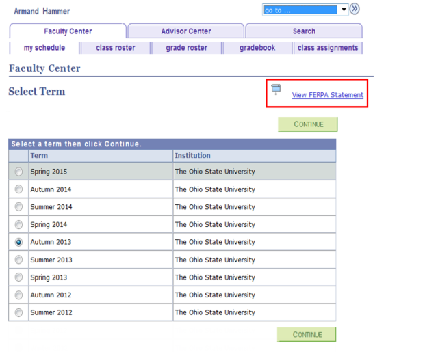Click the 'Select Term' heading
This screenshot has height=352, width=438.
point(37,92)
